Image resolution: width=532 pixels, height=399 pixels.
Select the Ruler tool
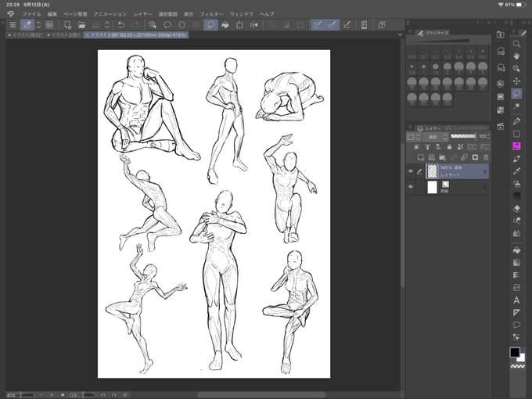(516, 312)
